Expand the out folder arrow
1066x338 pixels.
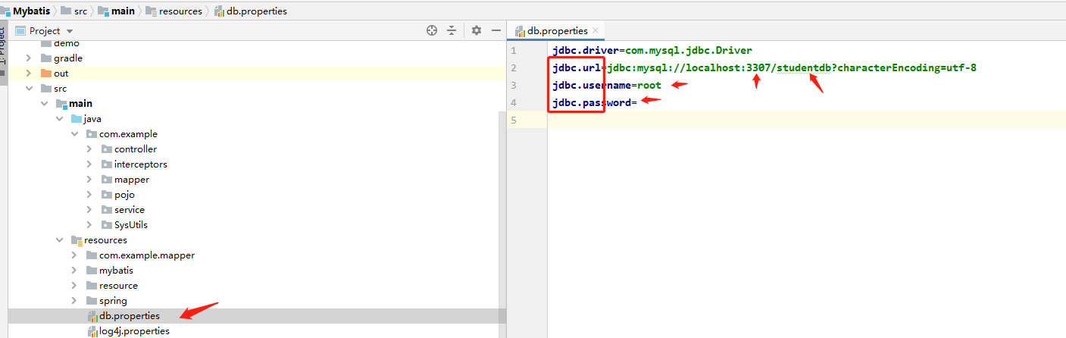29,74
